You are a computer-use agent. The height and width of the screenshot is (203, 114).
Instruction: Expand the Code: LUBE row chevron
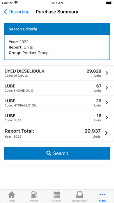[x=107, y=118]
